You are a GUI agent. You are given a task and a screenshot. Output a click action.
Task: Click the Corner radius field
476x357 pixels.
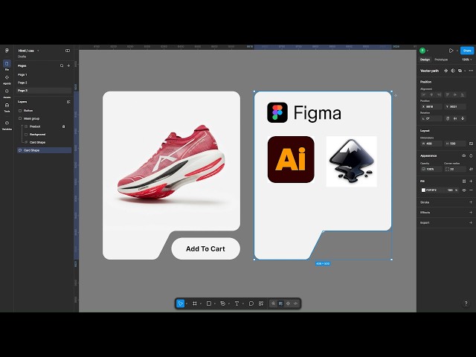coord(454,169)
